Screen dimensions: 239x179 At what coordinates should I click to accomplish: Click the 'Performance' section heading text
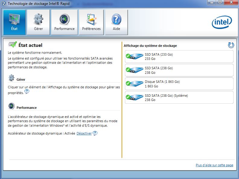click(x=27, y=108)
